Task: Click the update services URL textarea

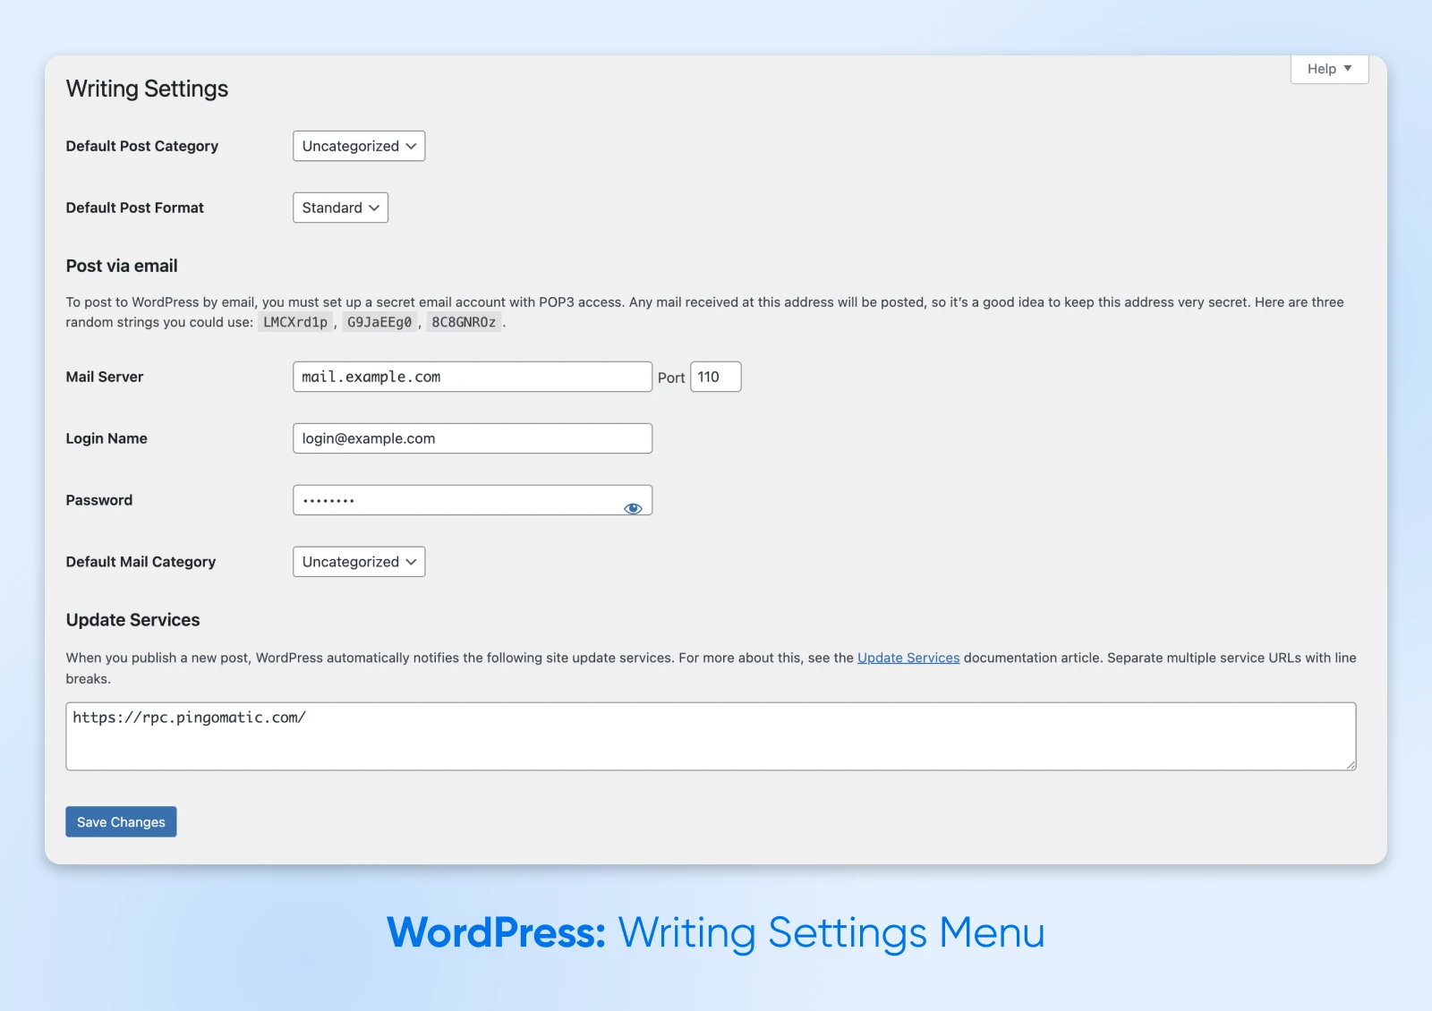Action: pos(710,735)
